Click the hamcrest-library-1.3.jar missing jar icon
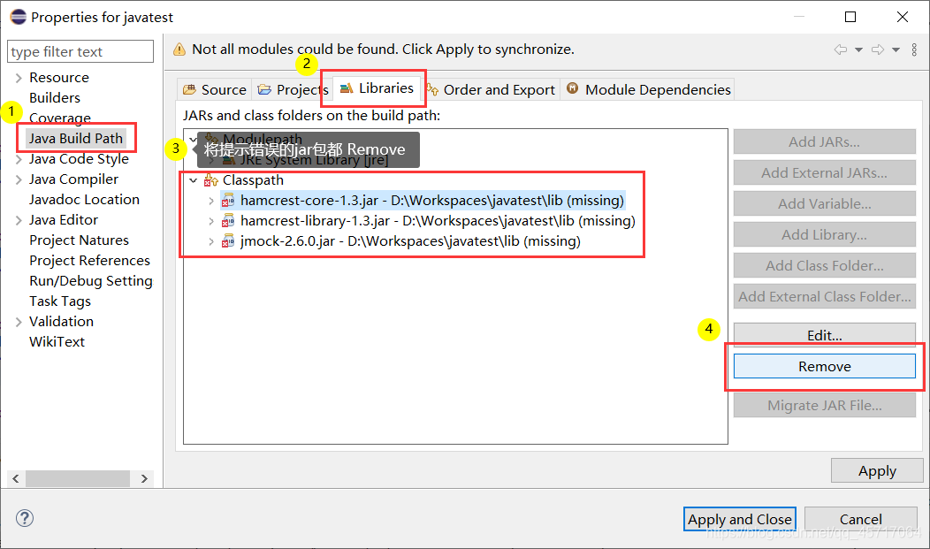The image size is (930, 549). point(228,221)
